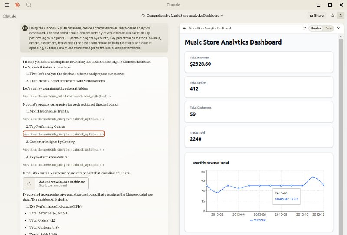347x235 pixels.
Task: Open the hamburger menu in title bar
Action: pos(7,5)
